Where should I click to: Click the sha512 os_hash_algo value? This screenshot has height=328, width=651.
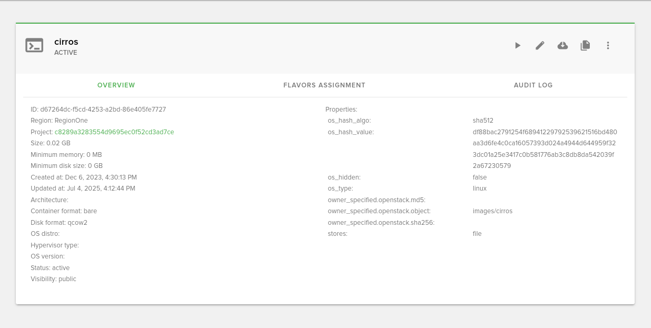pyautogui.click(x=483, y=121)
